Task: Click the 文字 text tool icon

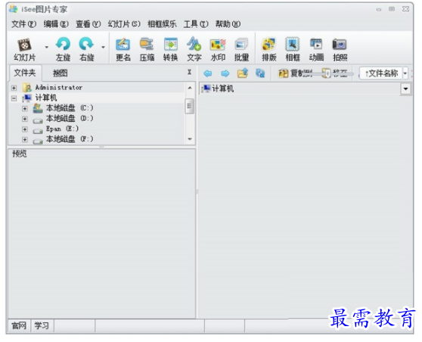Action: (x=194, y=49)
